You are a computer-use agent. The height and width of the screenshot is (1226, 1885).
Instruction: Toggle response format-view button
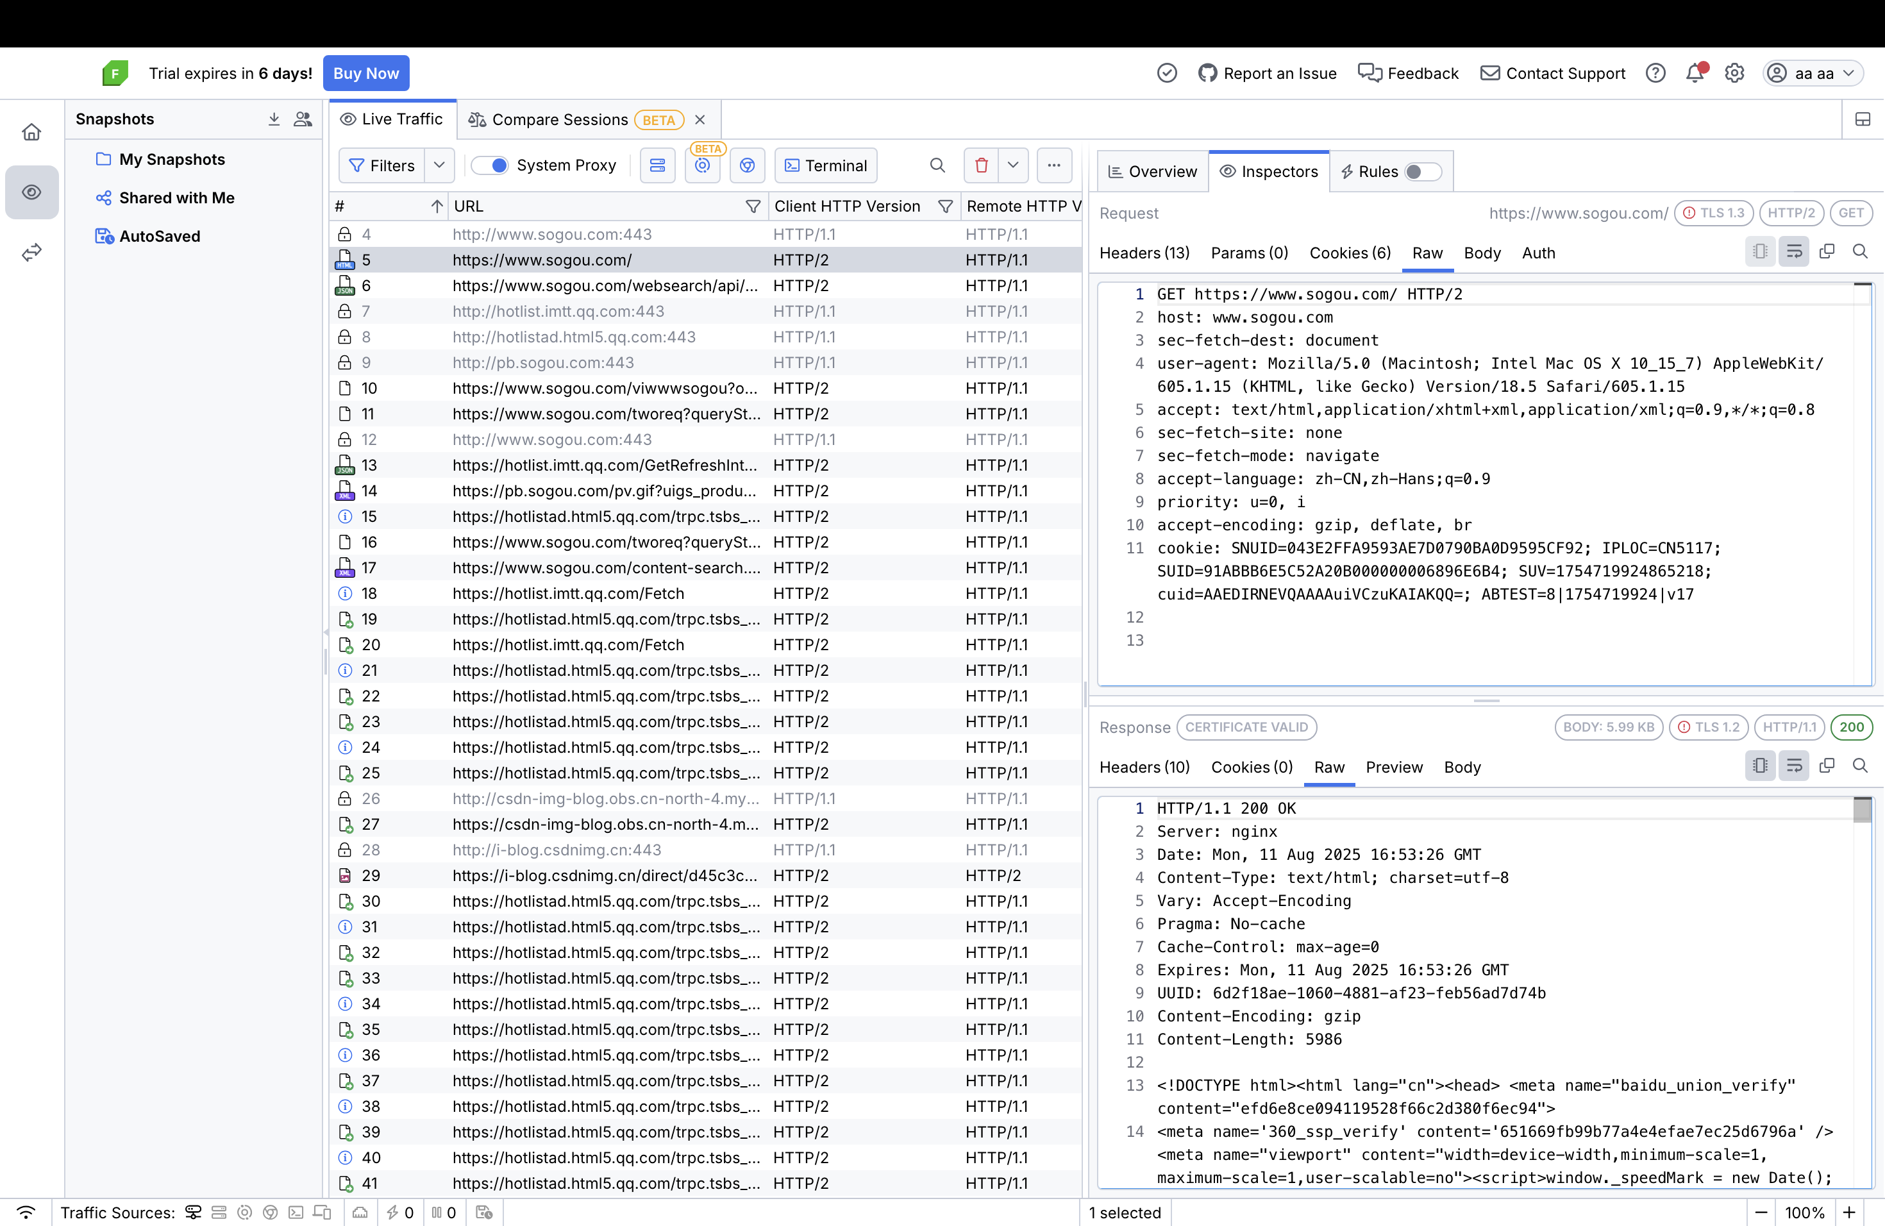(x=1760, y=765)
